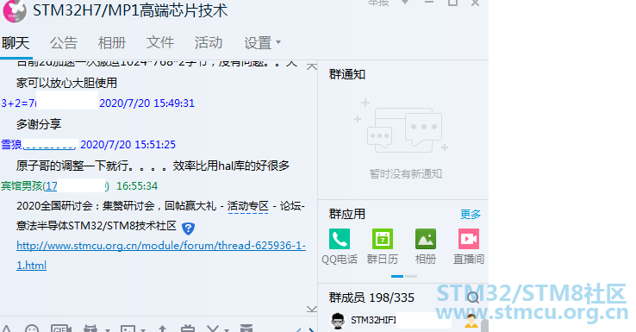Open the 相册 group app icon
The width and height of the screenshot is (636, 332).
pyautogui.click(x=426, y=239)
